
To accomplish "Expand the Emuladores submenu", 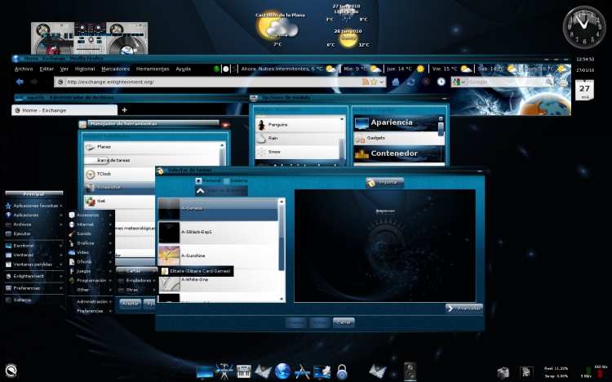I will pyautogui.click(x=136, y=281).
